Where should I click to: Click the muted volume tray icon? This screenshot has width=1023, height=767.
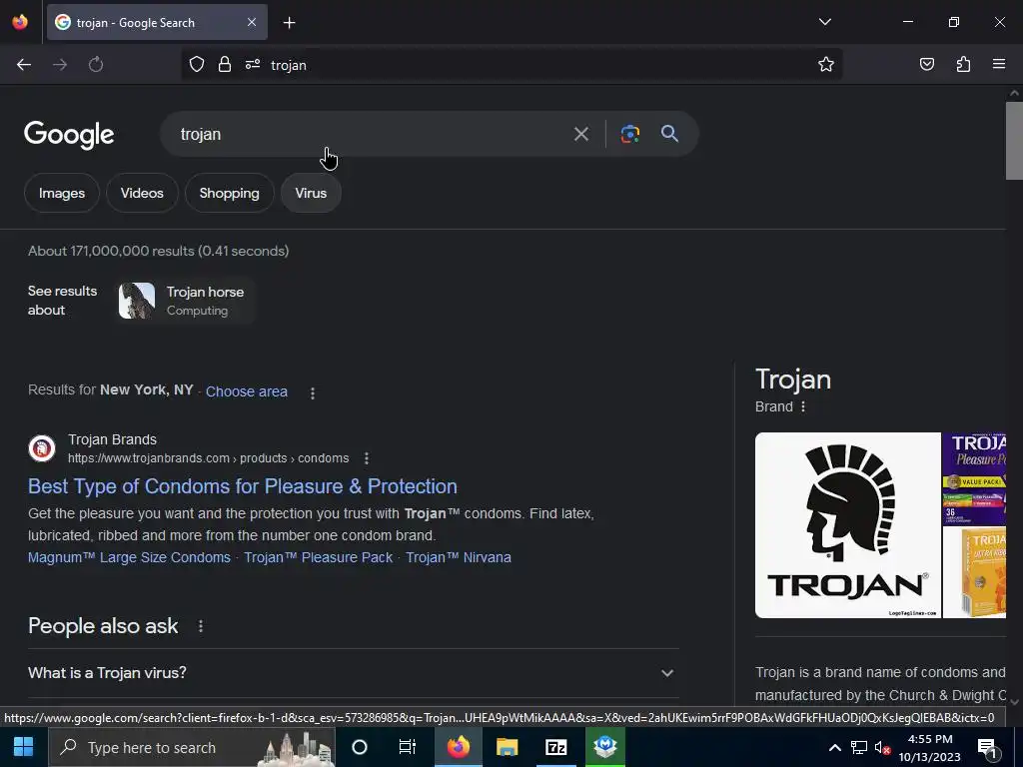coord(883,747)
